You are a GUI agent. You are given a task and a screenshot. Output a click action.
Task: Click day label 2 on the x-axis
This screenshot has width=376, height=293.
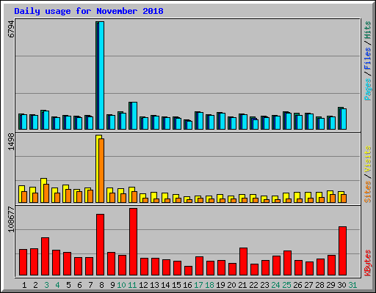tap(35, 285)
